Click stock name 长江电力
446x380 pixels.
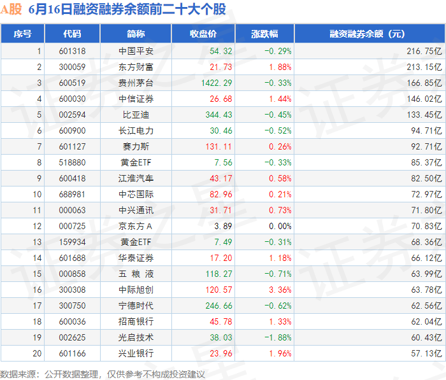pyautogui.click(x=136, y=130)
